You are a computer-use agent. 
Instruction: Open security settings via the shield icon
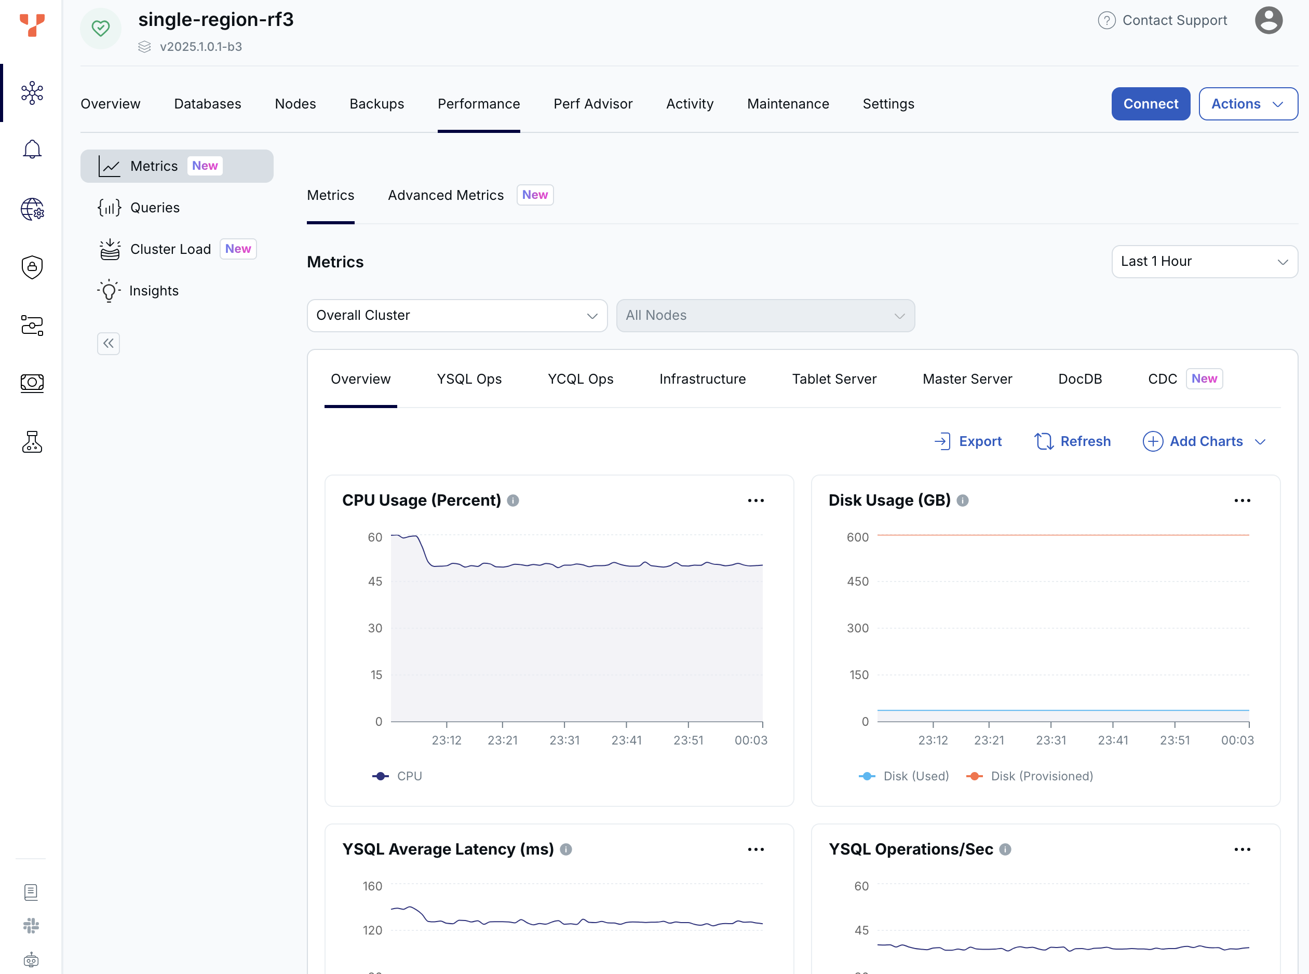click(32, 267)
